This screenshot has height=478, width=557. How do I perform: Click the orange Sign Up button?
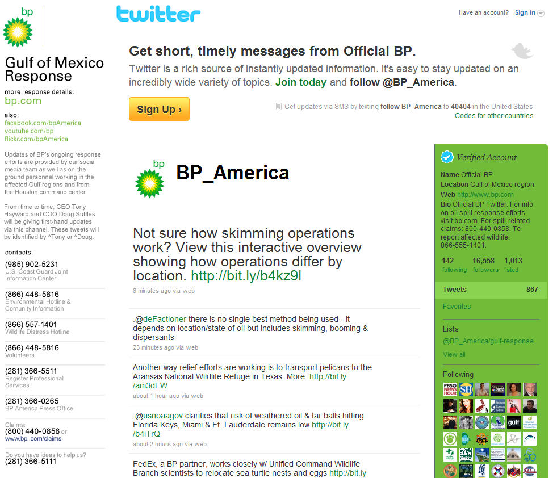pos(159,109)
